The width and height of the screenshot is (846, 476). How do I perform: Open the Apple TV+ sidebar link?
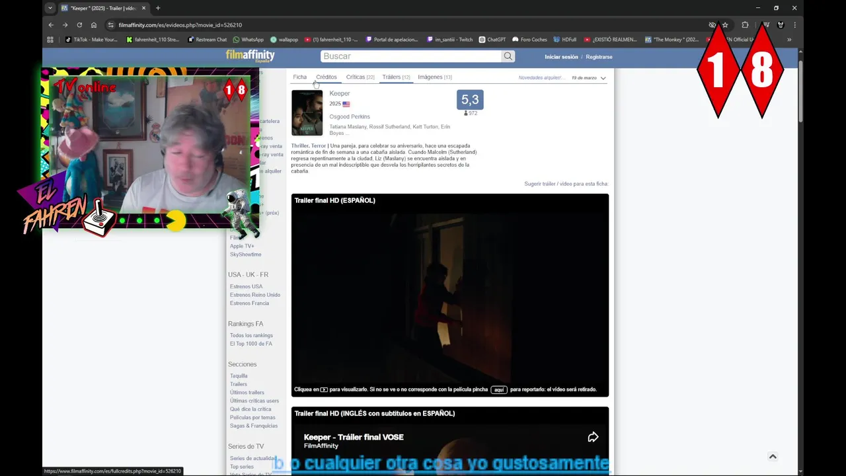(x=242, y=246)
